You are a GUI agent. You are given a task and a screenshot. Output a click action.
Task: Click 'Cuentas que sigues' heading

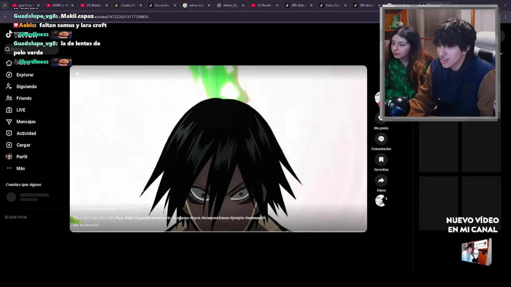[24, 185]
